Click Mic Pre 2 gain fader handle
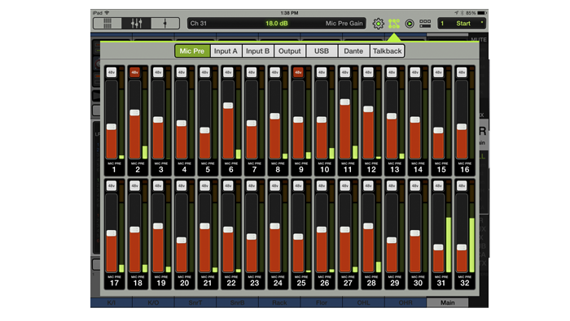Screen dimensions: 570x321 pyautogui.click(x=134, y=113)
